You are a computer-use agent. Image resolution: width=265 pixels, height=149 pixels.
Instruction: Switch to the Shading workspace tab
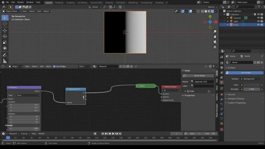coord(109,2)
